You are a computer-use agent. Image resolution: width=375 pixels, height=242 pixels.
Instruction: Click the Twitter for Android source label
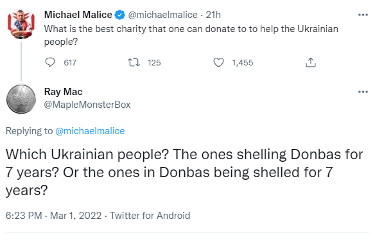(150, 216)
